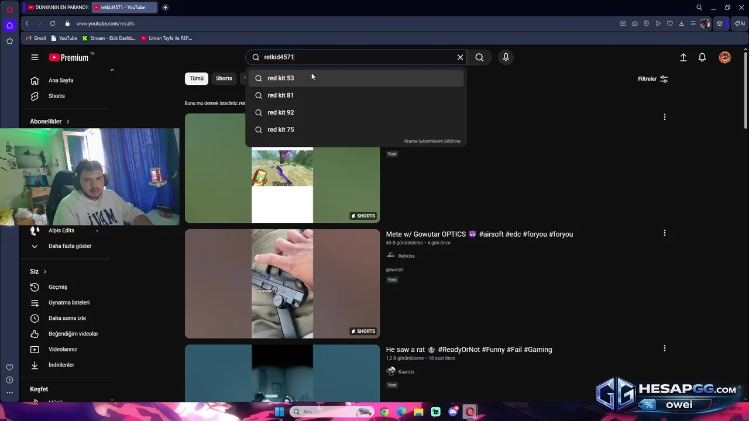
Task: Open the Rehkiss channel link
Action: [x=406, y=256]
